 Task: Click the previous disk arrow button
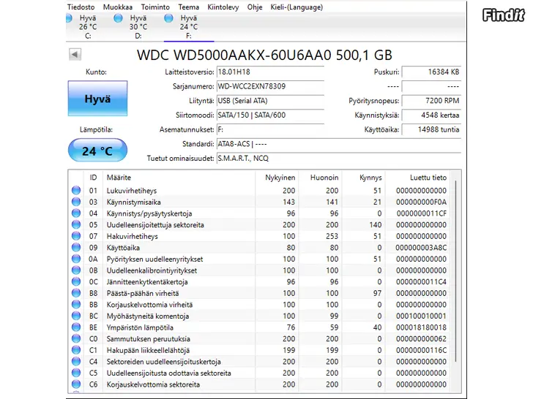75,55
